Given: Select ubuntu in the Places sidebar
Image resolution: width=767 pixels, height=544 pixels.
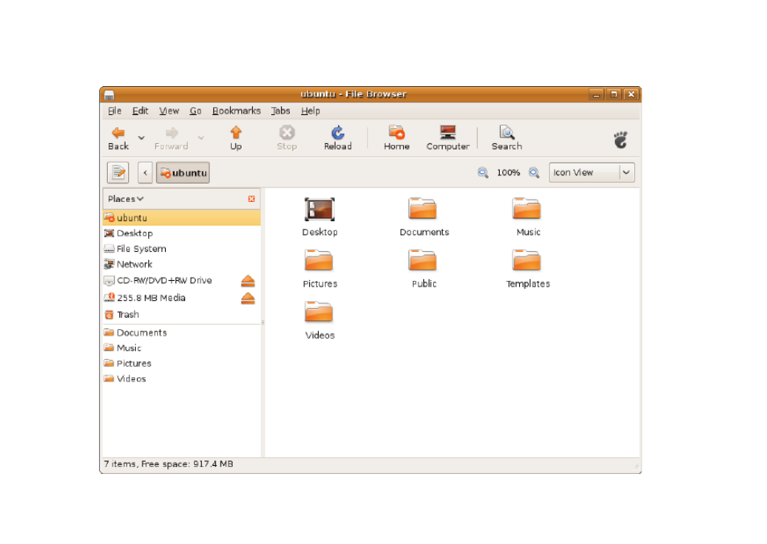Looking at the screenshot, I should (x=181, y=218).
